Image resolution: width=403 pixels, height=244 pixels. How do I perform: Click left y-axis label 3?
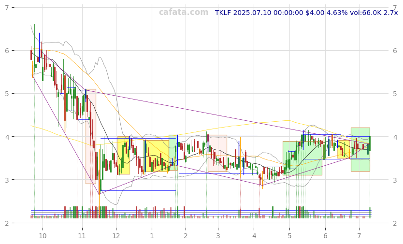(x=7, y=180)
